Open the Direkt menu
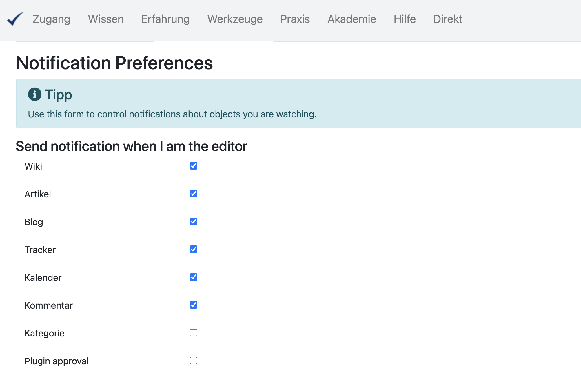This screenshot has width=581, height=382. [448, 19]
